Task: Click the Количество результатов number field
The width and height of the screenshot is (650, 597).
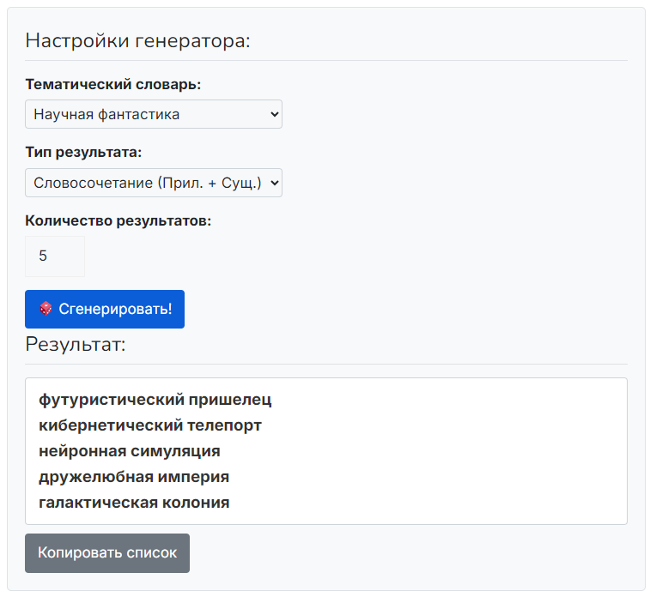Action: tap(55, 256)
